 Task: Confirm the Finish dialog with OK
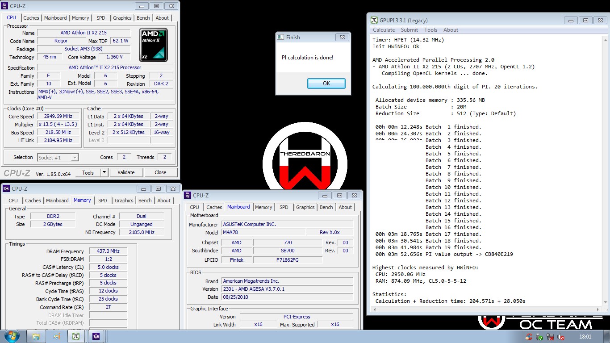(326, 84)
